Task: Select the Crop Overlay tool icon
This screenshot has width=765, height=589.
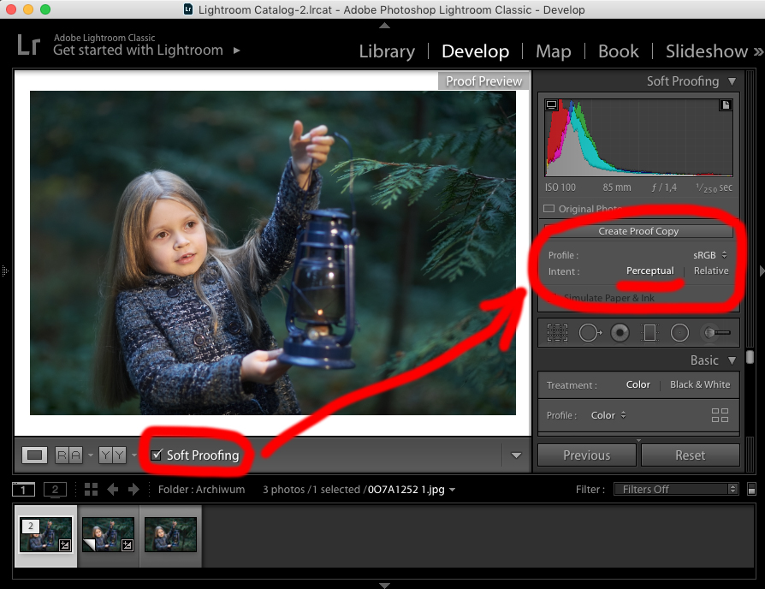Action: 557,333
